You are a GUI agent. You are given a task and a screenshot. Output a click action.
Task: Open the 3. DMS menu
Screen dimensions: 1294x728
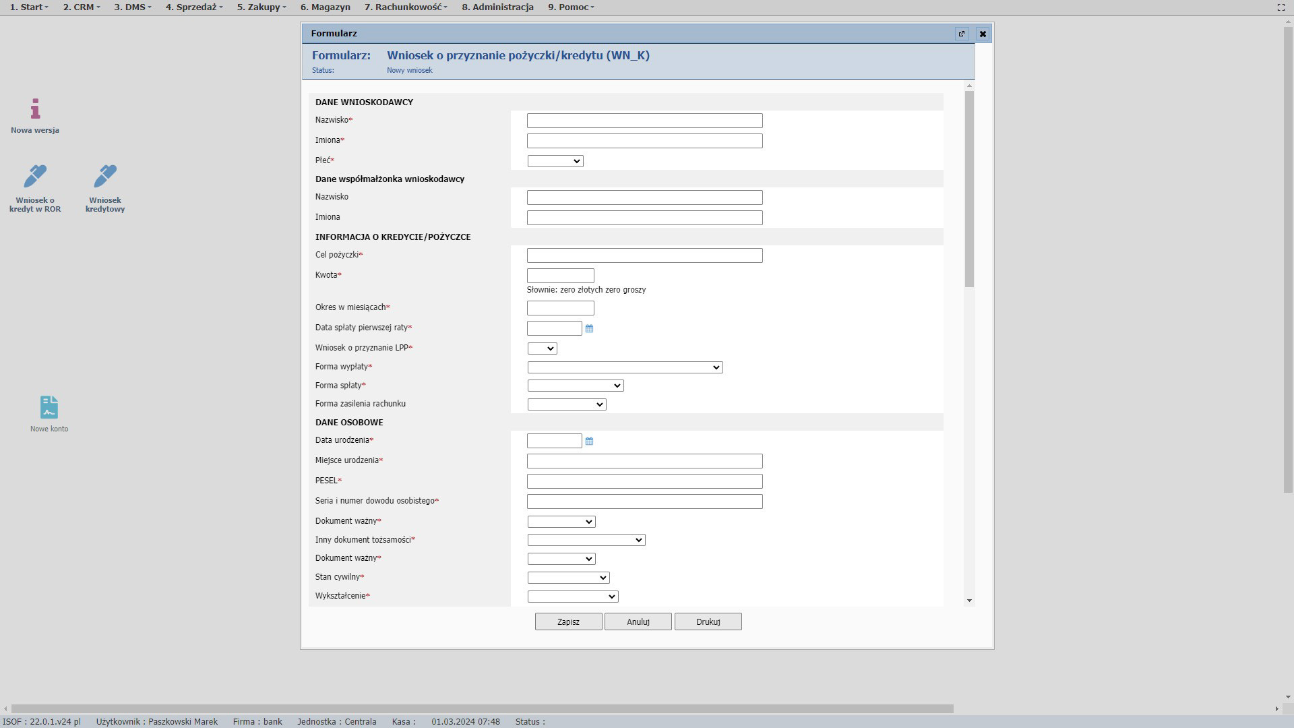[132, 7]
